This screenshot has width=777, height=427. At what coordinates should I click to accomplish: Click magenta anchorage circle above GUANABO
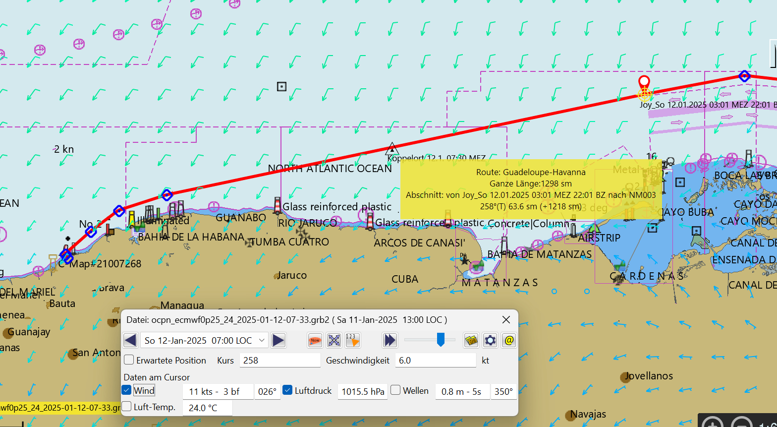214,206
